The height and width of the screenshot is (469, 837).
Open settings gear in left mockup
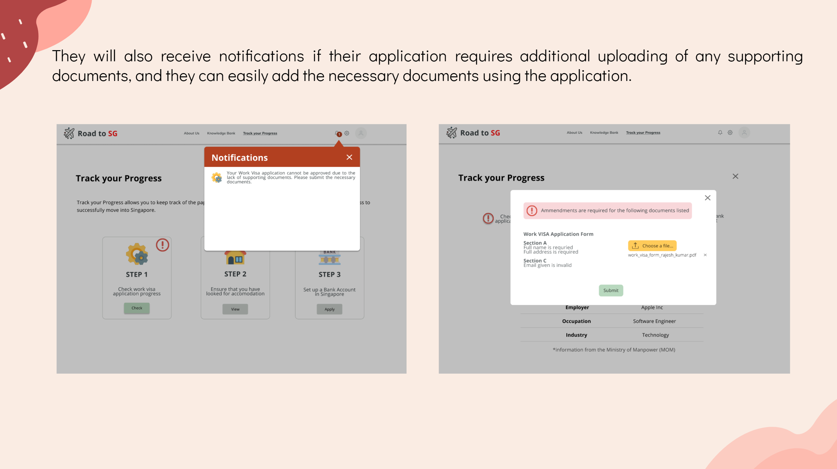347,133
